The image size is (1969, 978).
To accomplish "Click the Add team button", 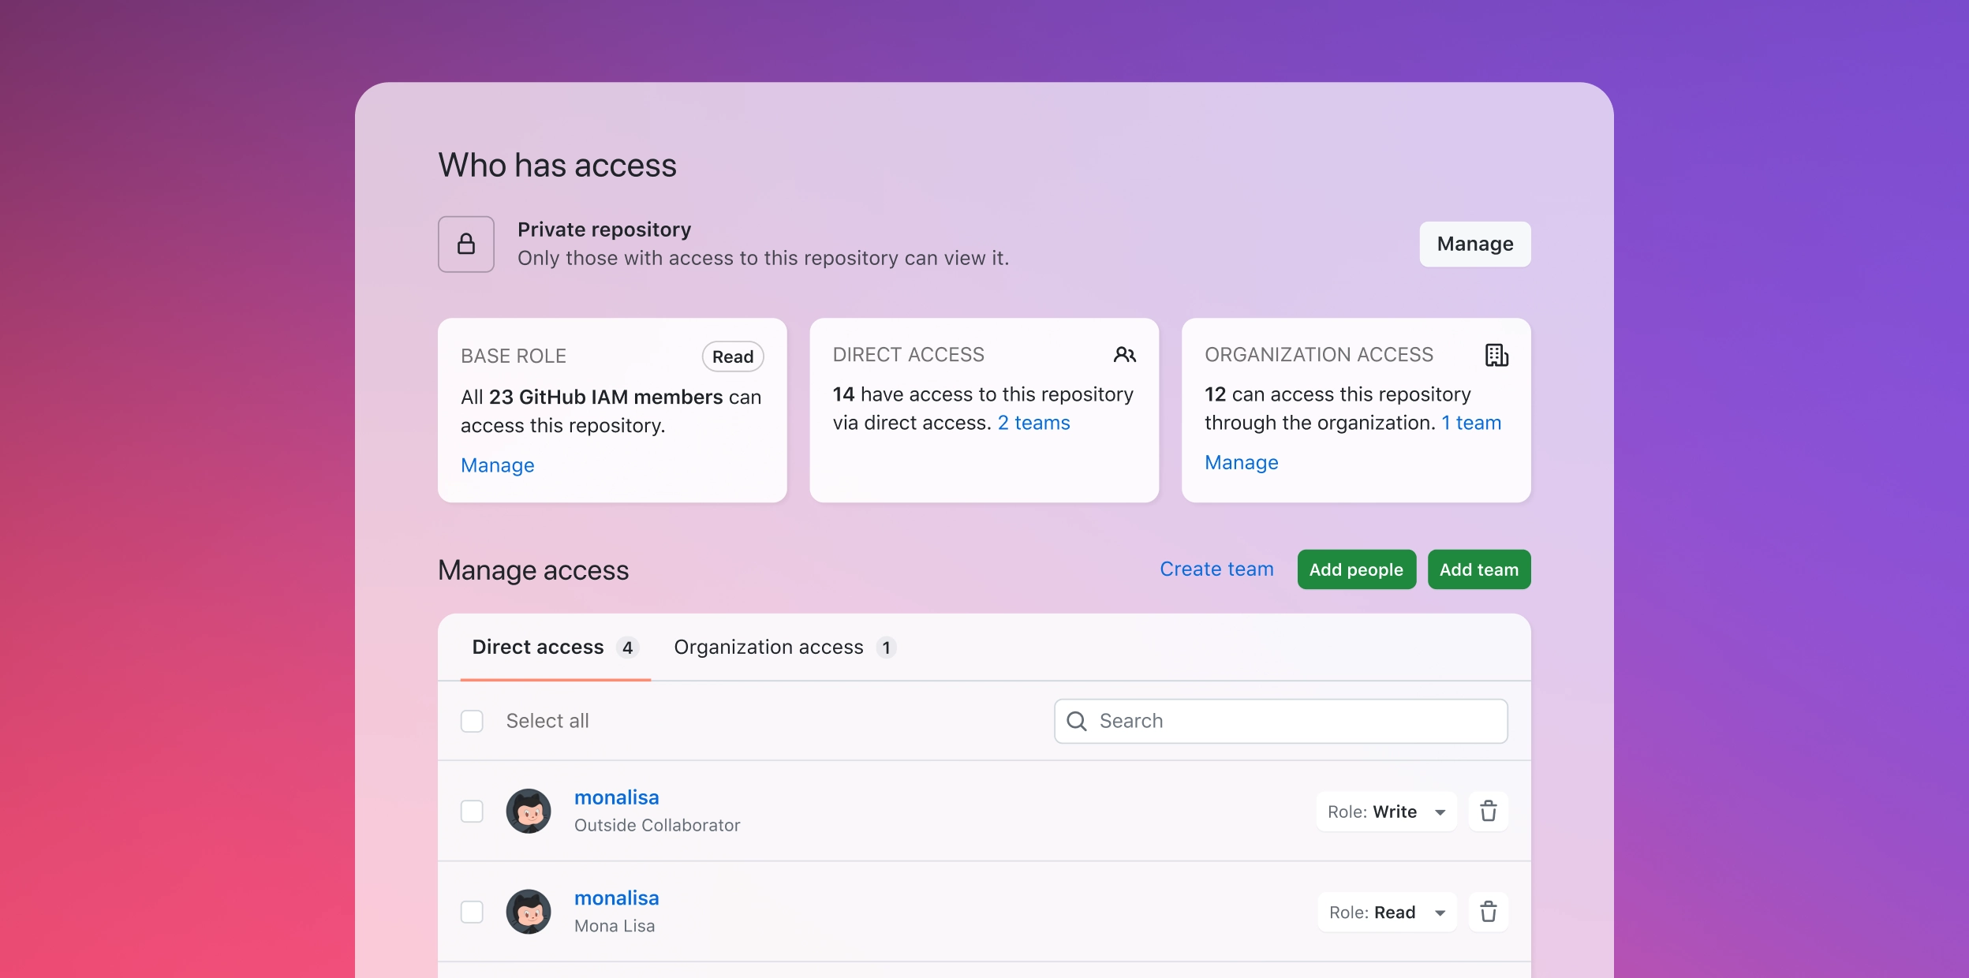I will coord(1478,569).
